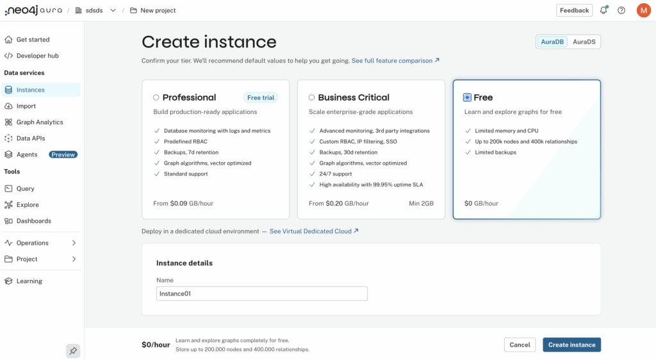Screen dimensions: 656x360
Task: Click the pin sidebar icon
Action: (x=73, y=351)
